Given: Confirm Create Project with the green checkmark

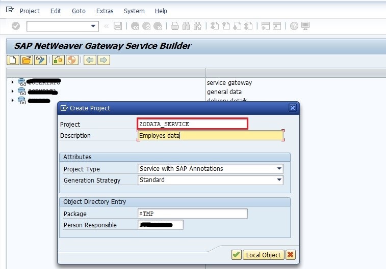Looking at the screenshot, I should [x=236, y=255].
